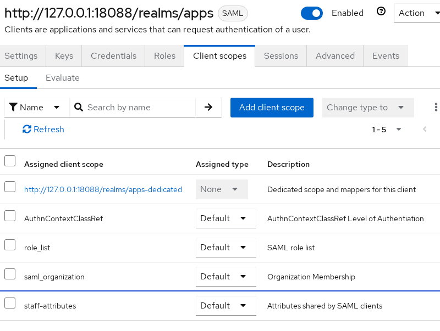Image resolution: width=440 pixels, height=331 pixels.
Task: Open the 1-5 pagination dropdown
Action: click(x=387, y=130)
